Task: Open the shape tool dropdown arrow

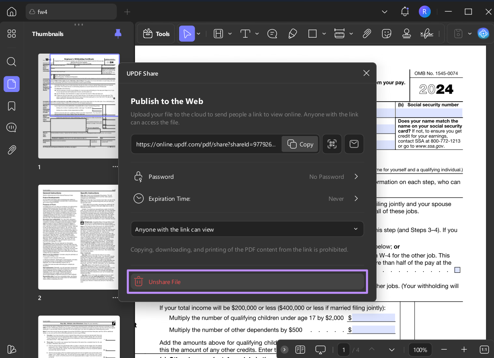Action: click(324, 34)
